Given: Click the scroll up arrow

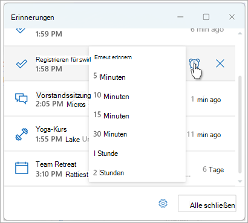Looking at the screenshot, I should tap(240, 33).
